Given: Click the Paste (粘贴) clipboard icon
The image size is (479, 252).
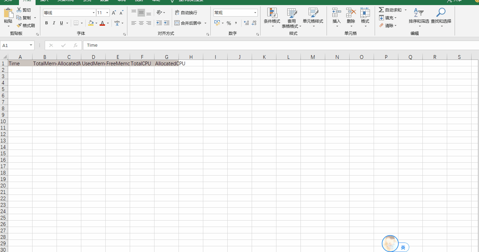Looking at the screenshot, I should pos(8,13).
